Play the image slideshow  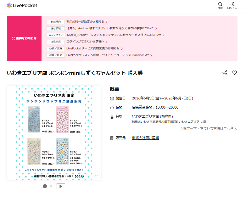pos(61,186)
